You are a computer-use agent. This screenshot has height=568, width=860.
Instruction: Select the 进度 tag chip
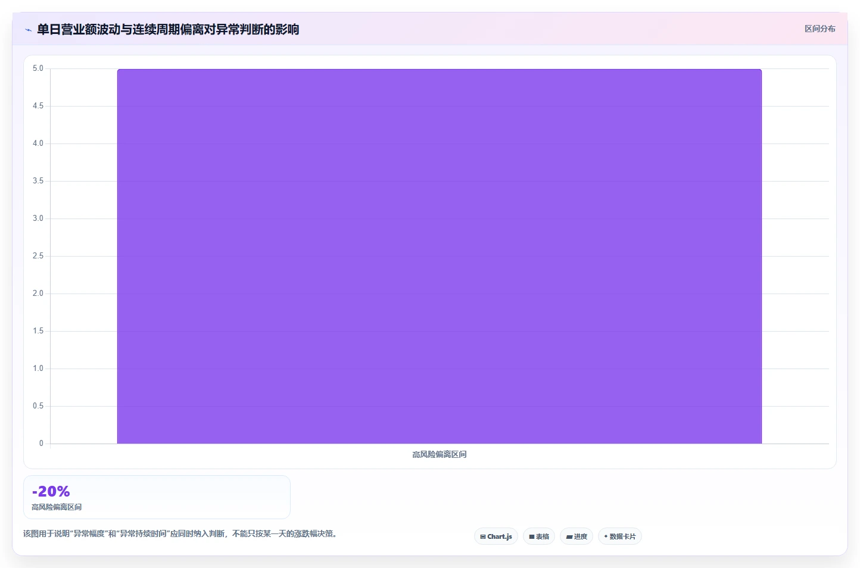(577, 536)
